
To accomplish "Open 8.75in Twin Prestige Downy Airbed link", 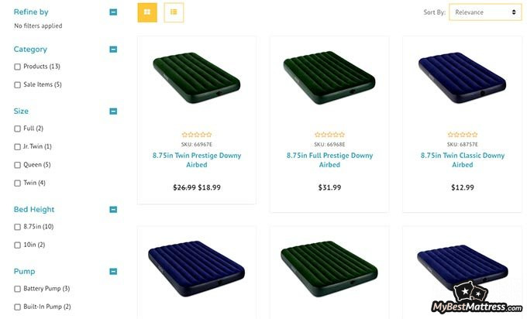I will (x=197, y=160).
